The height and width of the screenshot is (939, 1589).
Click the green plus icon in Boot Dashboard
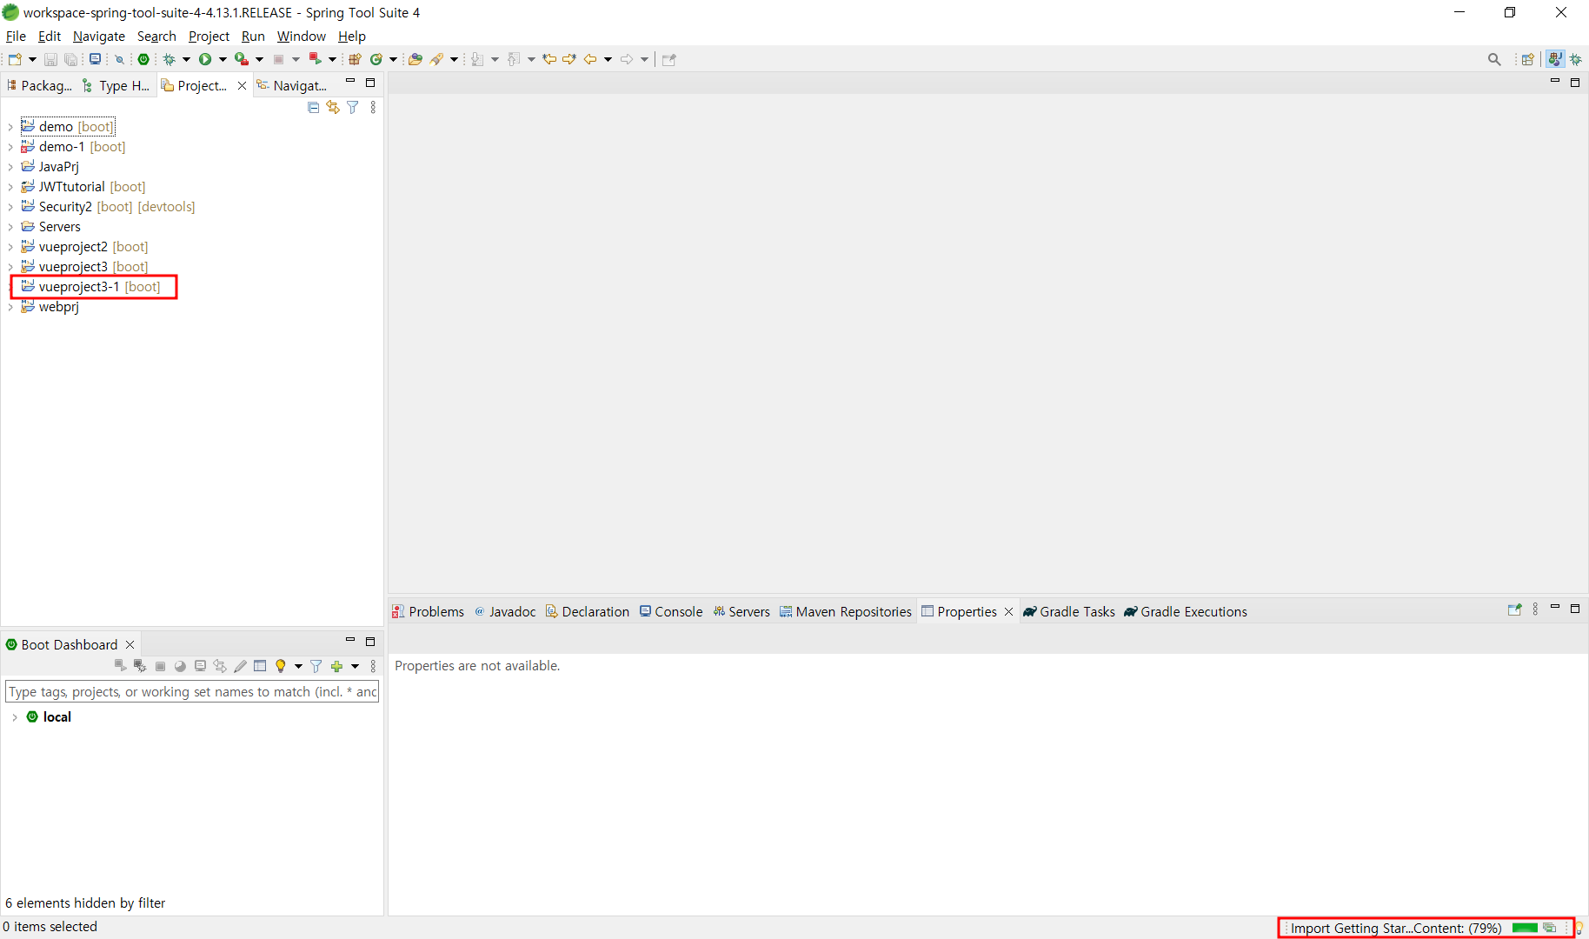pos(336,666)
